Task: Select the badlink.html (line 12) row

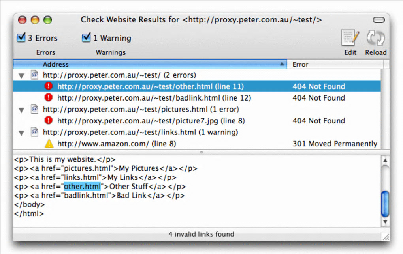Action: tap(154, 98)
